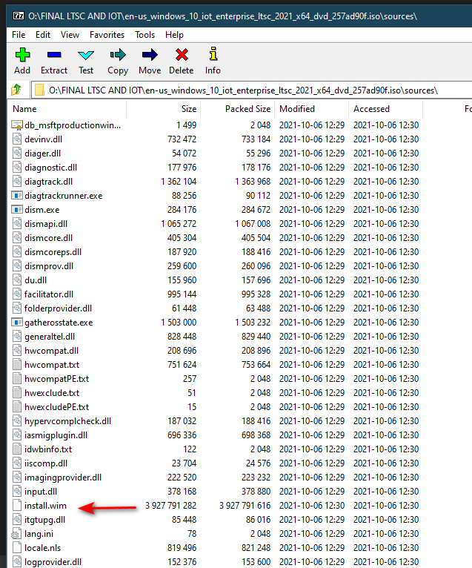Image resolution: width=472 pixels, height=568 pixels.
Task: Click the Move toolbar icon
Action: 150,55
